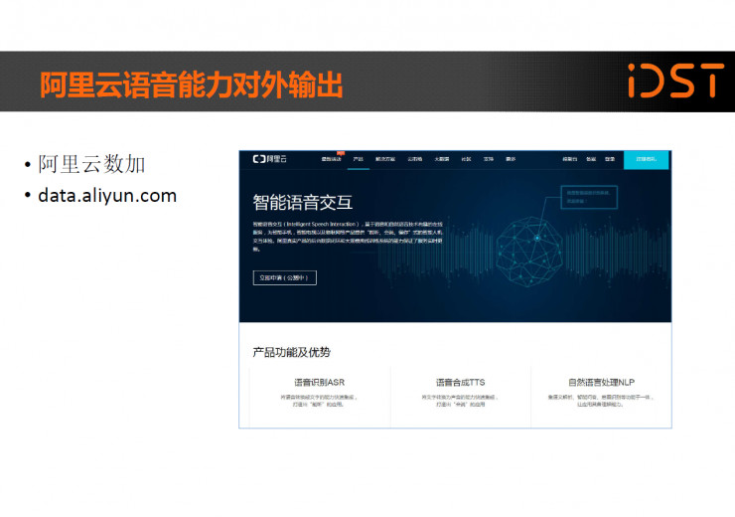Click the slide title 阿里云语音能力对外输出
The width and height of the screenshot is (735, 517).
[x=192, y=85]
